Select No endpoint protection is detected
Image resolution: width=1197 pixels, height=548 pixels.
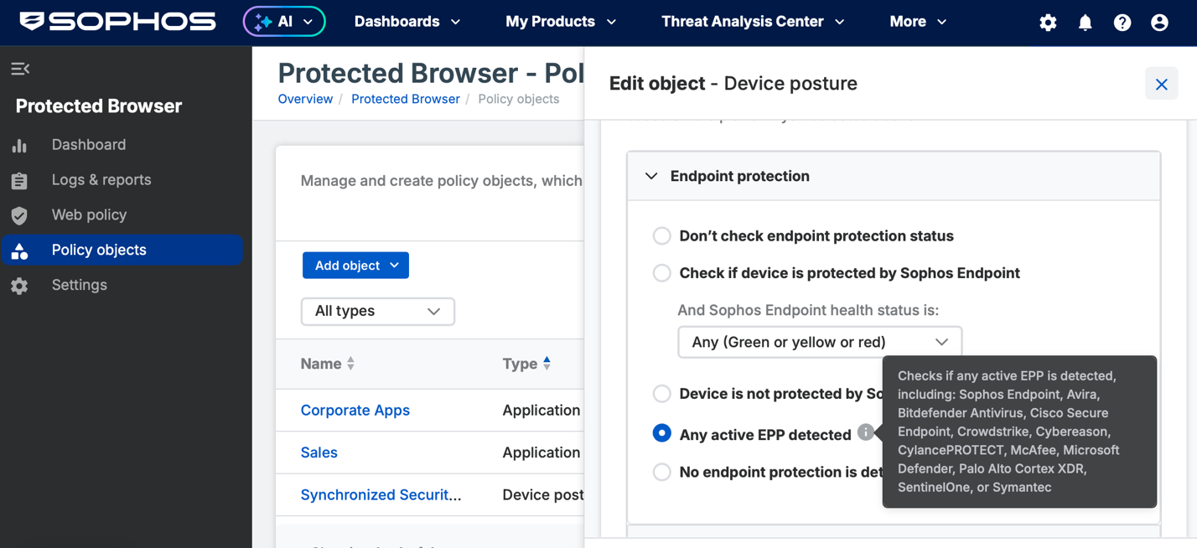point(661,472)
